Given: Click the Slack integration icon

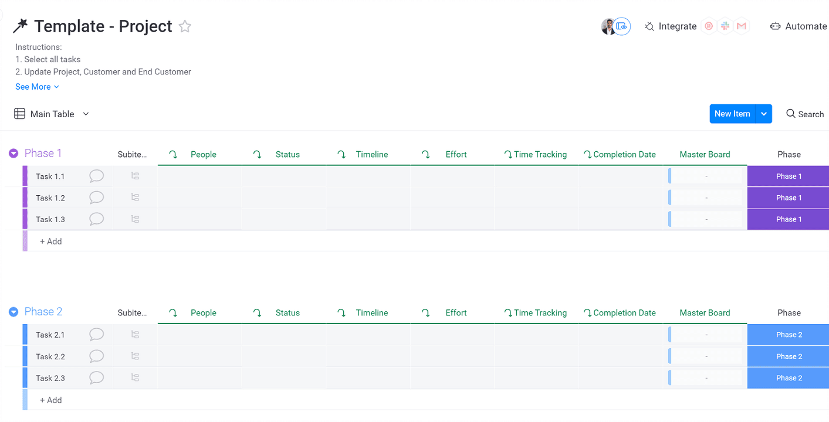Looking at the screenshot, I should click(725, 26).
